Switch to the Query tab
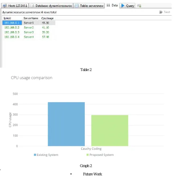This screenshot has height=178, width=174. pyautogui.click(x=127, y=6)
